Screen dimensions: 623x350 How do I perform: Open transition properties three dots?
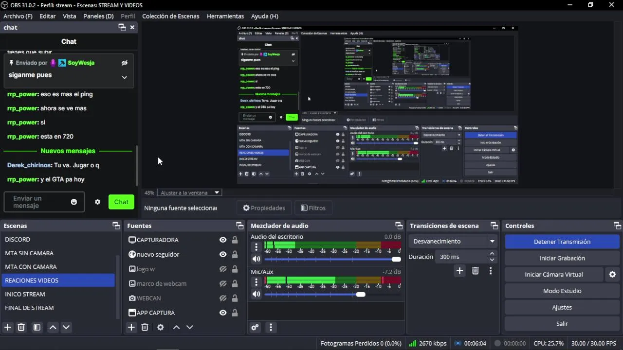pyautogui.click(x=491, y=271)
